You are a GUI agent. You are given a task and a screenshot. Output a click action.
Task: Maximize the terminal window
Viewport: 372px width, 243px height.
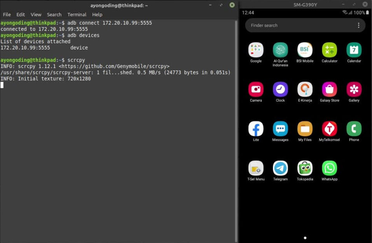click(221, 5)
